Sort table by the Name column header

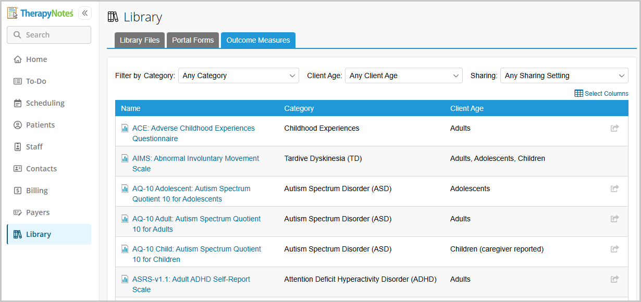click(131, 108)
